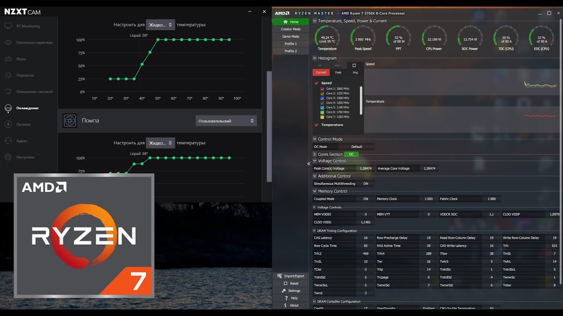Click histogram zoom in plus icon
The image size is (563, 316).
tap(320, 65)
